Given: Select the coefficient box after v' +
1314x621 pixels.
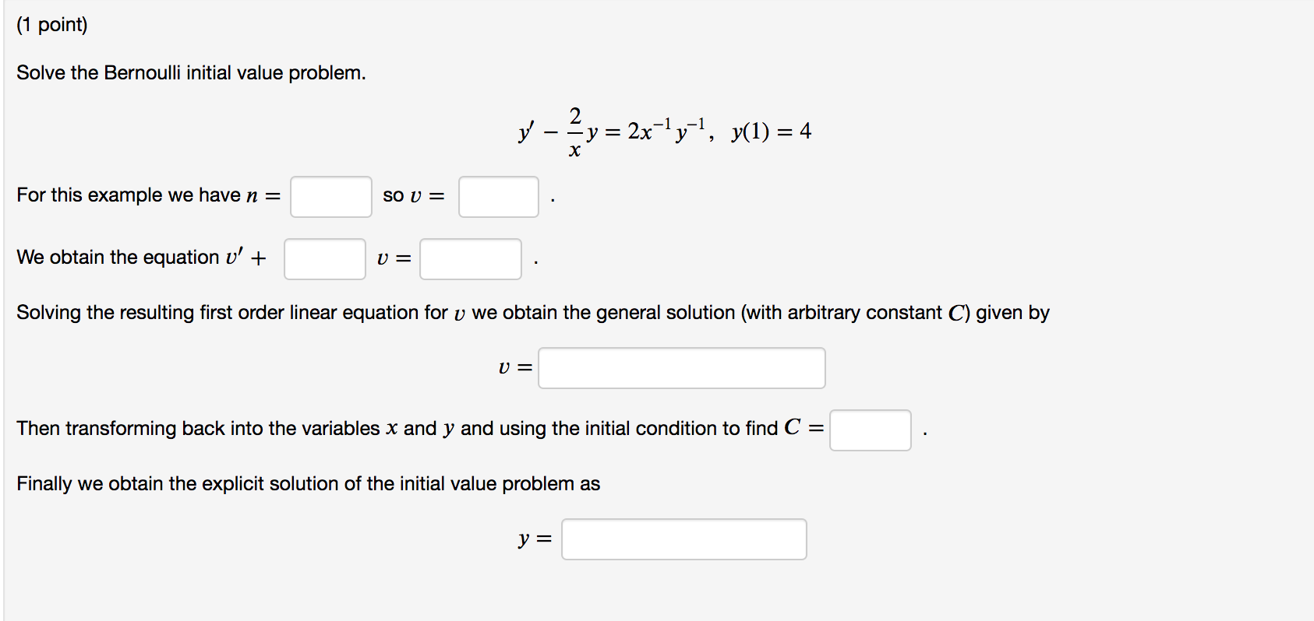Looking at the screenshot, I should (325, 259).
